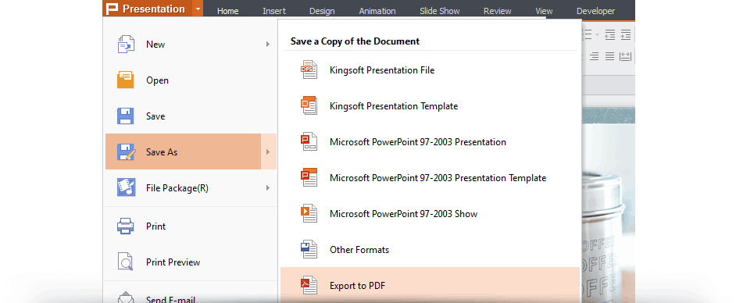
Task: Click the Kingsoft Presentation File DPS icon
Action: [309, 70]
